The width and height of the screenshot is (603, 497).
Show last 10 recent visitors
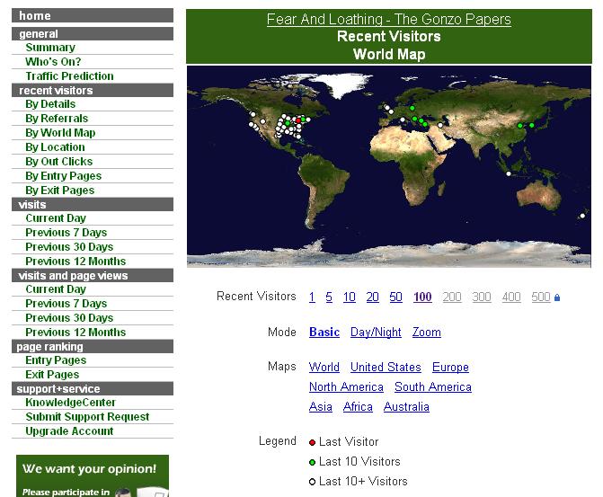pos(350,297)
